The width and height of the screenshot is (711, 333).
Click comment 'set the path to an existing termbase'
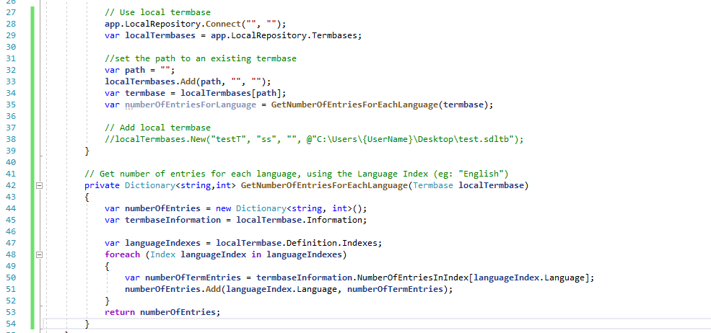pyautogui.click(x=201, y=58)
